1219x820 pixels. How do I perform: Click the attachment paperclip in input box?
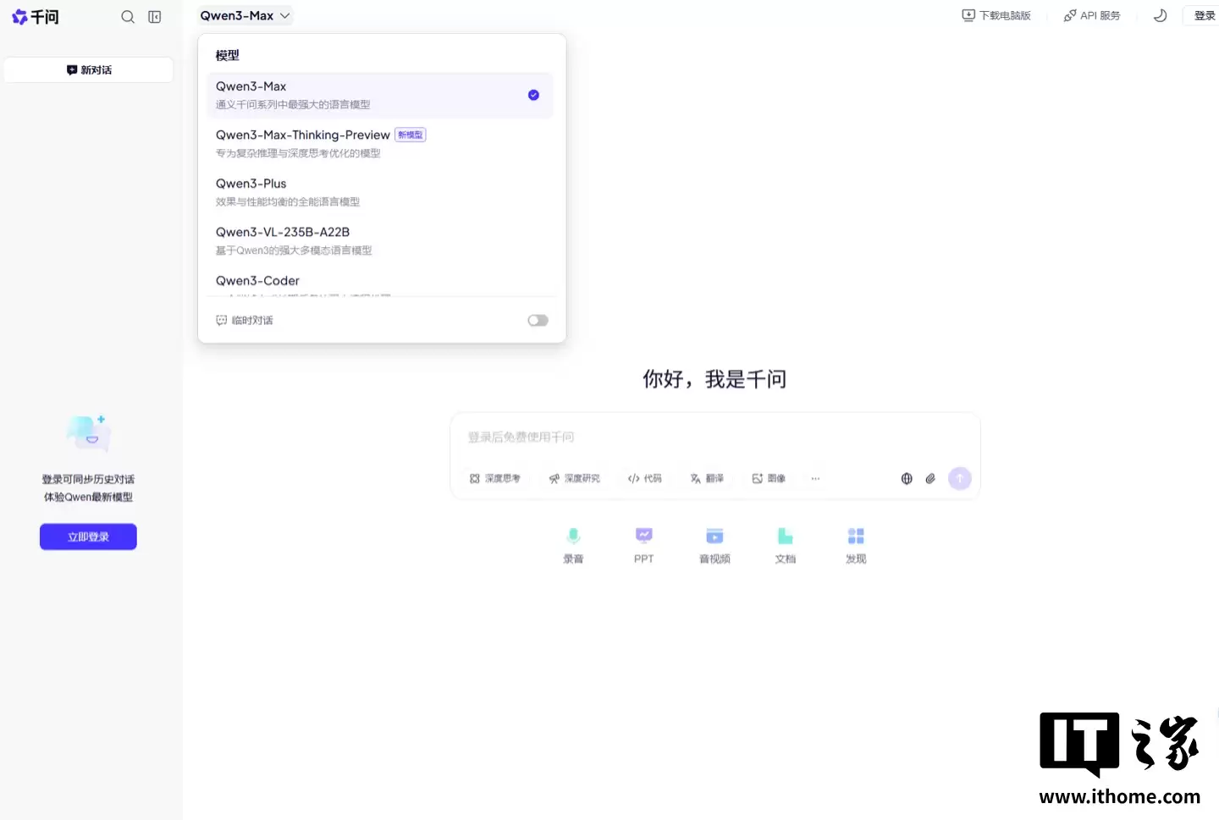click(x=930, y=478)
